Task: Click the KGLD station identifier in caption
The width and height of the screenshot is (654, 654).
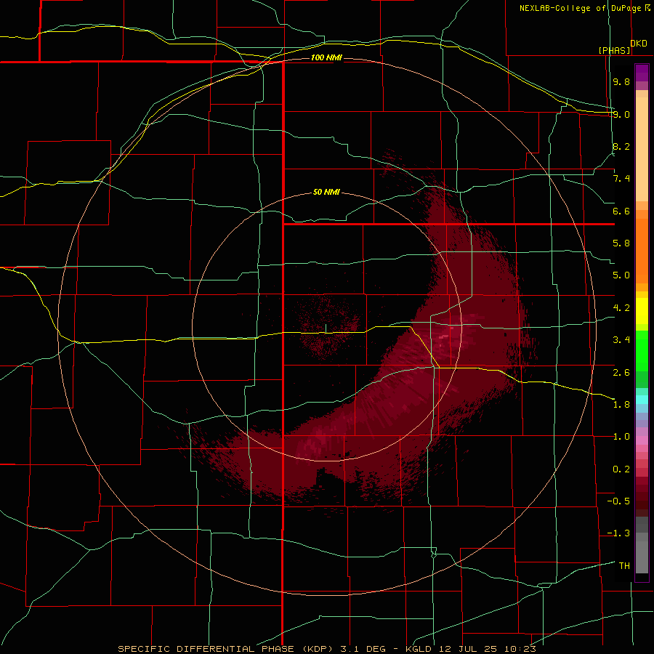Action: click(419, 649)
